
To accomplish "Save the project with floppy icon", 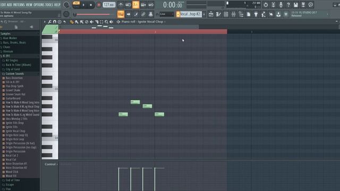I will tap(296, 5).
